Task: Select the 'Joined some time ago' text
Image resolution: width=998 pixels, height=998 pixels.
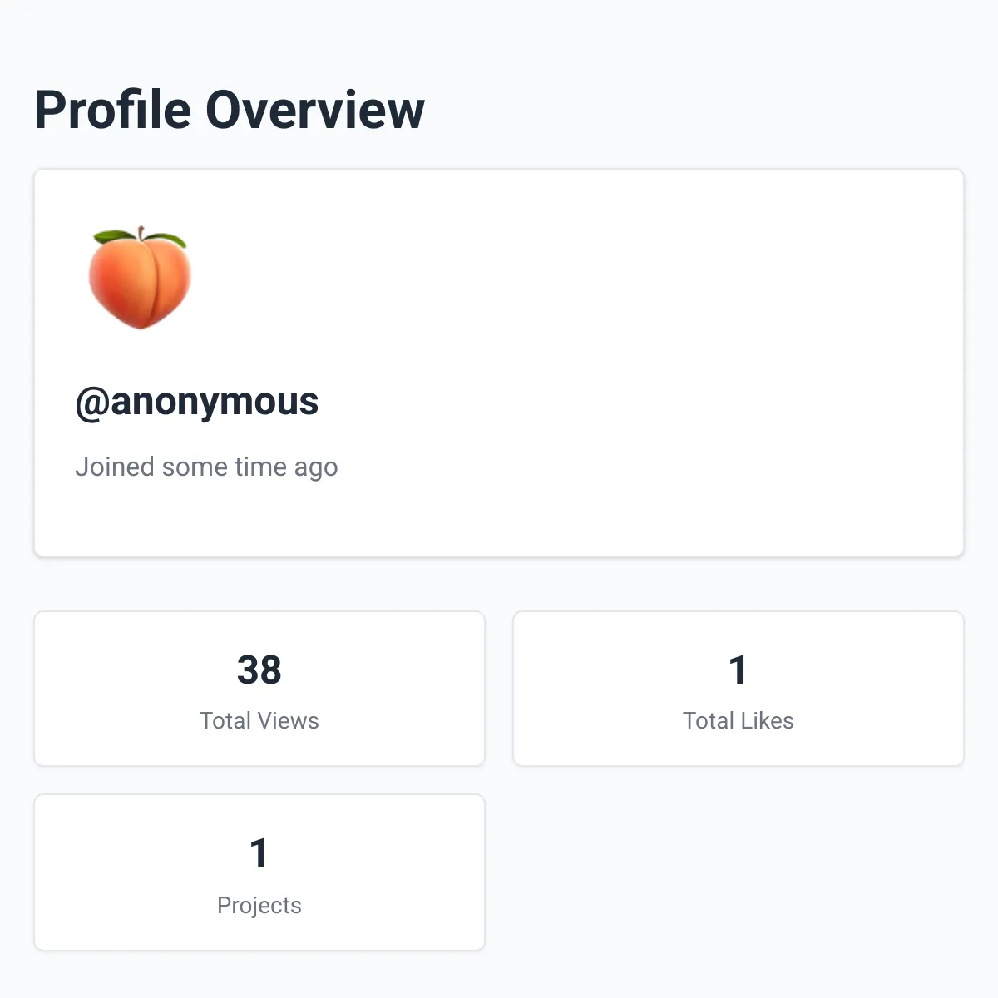Action: tap(206, 466)
